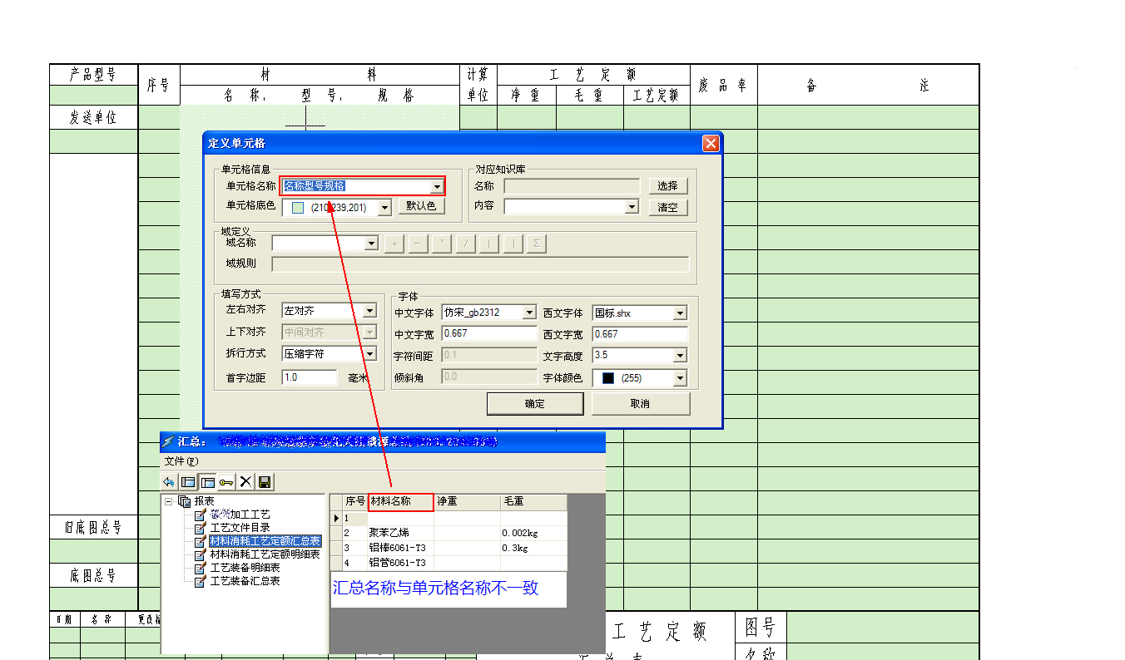Click the sigma Σ button in 域定义
This screenshot has width=1125, height=660.
coord(537,244)
